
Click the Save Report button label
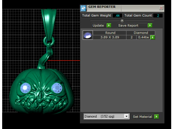[132, 25]
